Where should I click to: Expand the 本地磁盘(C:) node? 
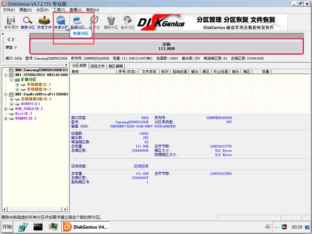[17, 85]
